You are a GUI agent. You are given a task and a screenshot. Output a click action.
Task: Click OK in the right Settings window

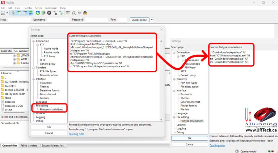pyautogui.click(x=190, y=138)
